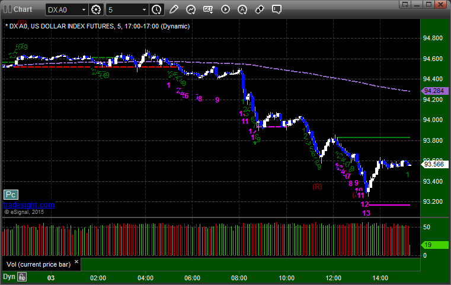Open the symbol settings gear menu
The image size is (451, 285).
click(96, 9)
